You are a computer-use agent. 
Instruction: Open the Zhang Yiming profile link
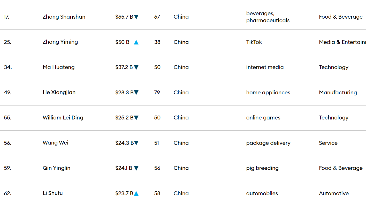click(60, 42)
